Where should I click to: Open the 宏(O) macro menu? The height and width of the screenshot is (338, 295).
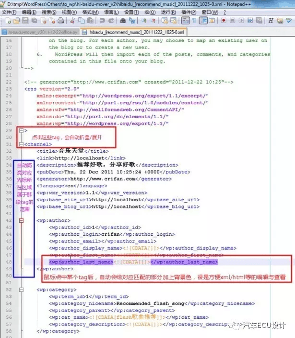(150, 12)
